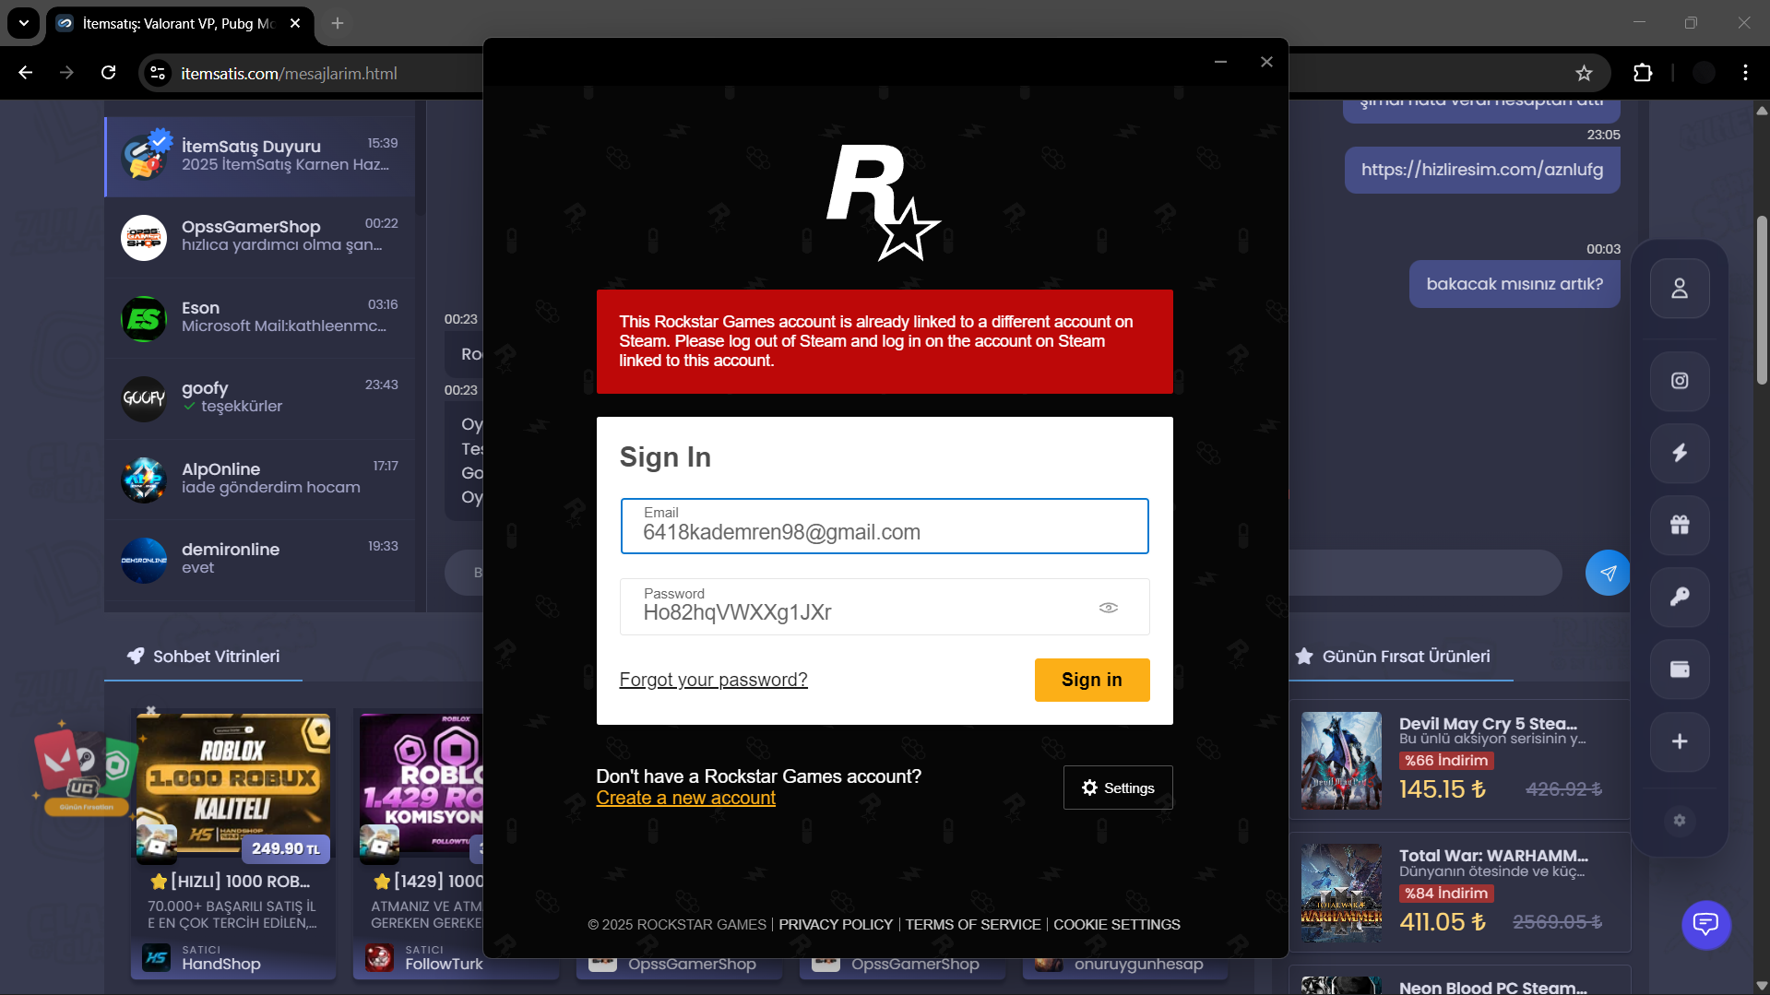Viewport: 1770px width, 995px height.
Task: Visit FollowTurk seller profile
Action: (x=444, y=964)
